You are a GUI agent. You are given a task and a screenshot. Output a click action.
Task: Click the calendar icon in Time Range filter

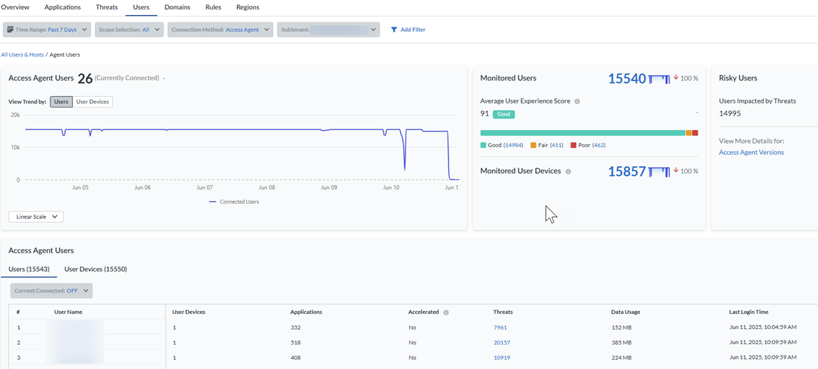point(10,30)
